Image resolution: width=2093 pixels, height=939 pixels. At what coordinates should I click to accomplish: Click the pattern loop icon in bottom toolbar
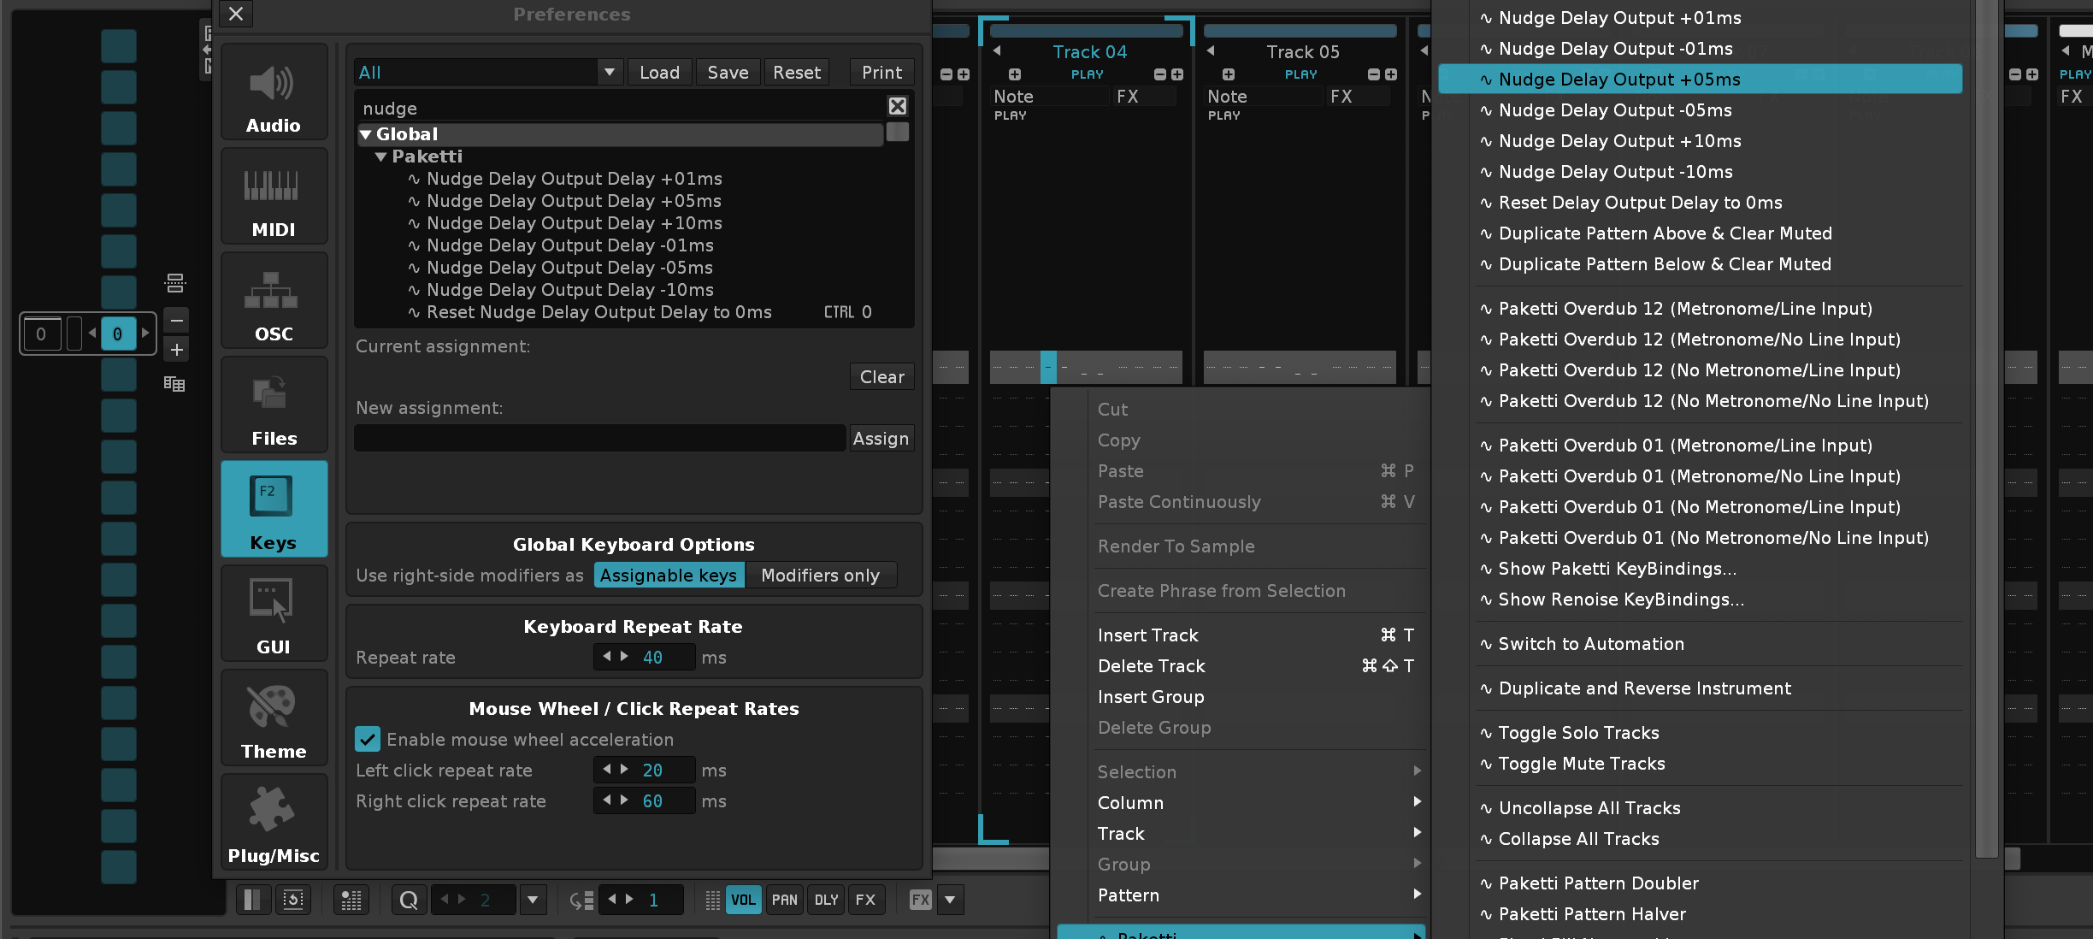(293, 900)
